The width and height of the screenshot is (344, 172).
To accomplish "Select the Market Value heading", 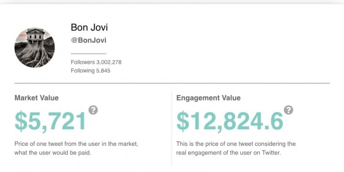I will 36,98.
